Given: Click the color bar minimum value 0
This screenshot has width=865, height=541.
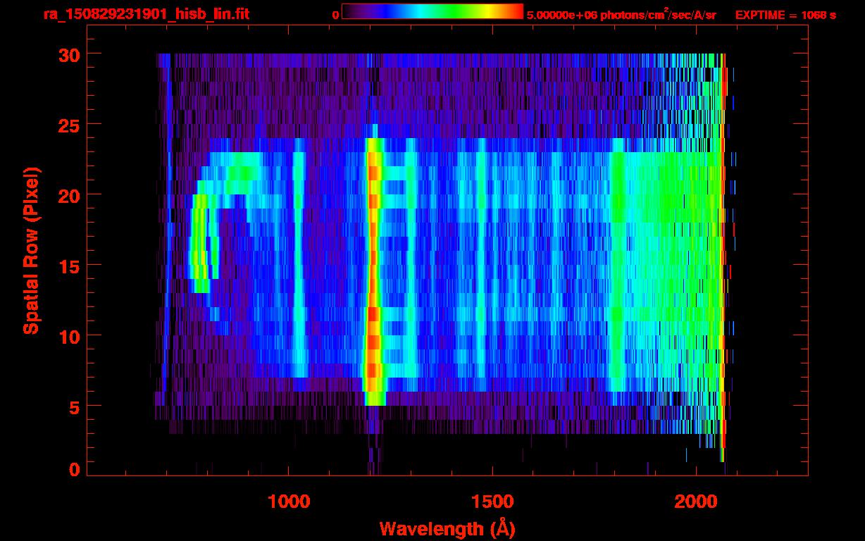Looking at the screenshot, I should [x=335, y=15].
